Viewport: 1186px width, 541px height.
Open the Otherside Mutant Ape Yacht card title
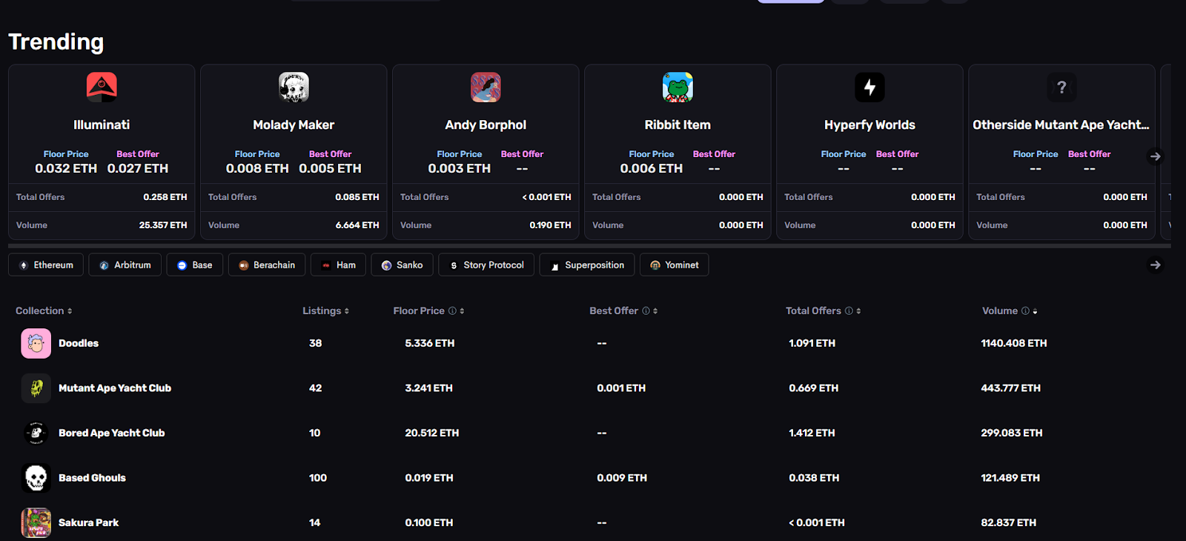click(x=1061, y=125)
